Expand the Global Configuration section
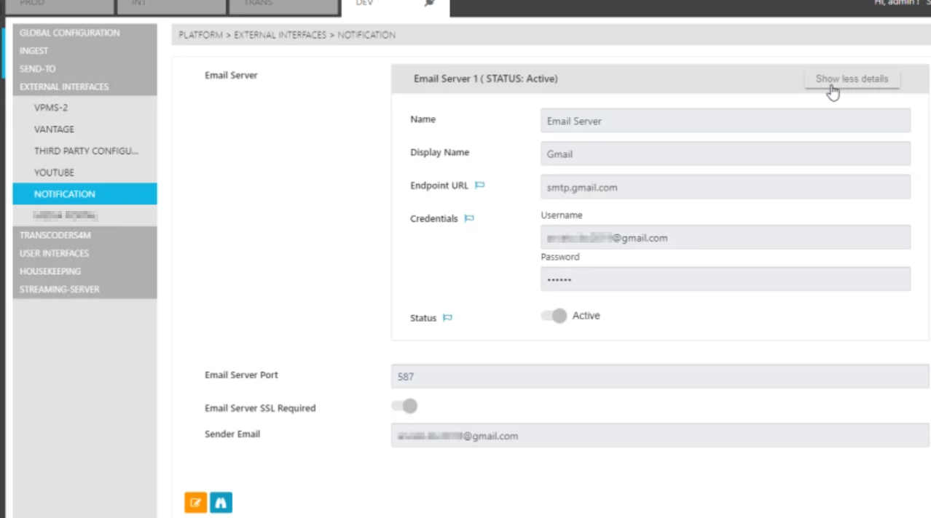This screenshot has height=518, width=931. 70,33
